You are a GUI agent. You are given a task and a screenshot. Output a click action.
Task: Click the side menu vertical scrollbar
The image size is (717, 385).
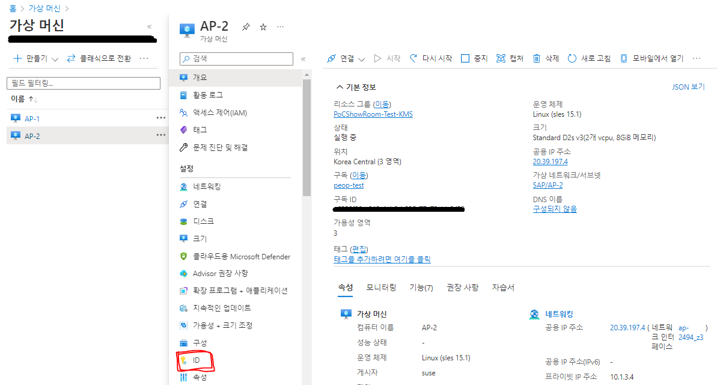point(307,137)
